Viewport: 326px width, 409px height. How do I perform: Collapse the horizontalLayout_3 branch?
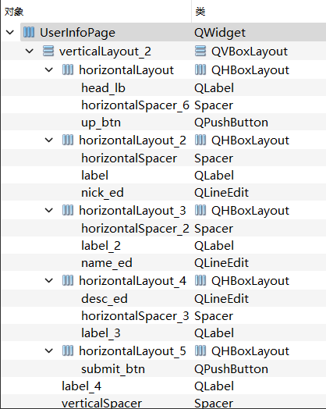[49, 211]
